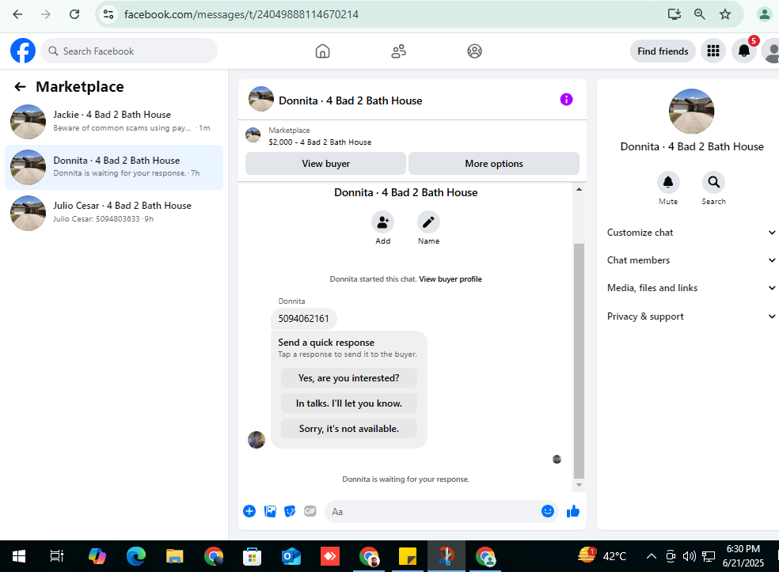Expand the Customize chat section
The width and height of the screenshot is (779, 572).
(x=691, y=233)
